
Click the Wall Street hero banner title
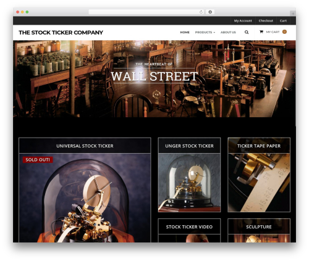pos(154,77)
